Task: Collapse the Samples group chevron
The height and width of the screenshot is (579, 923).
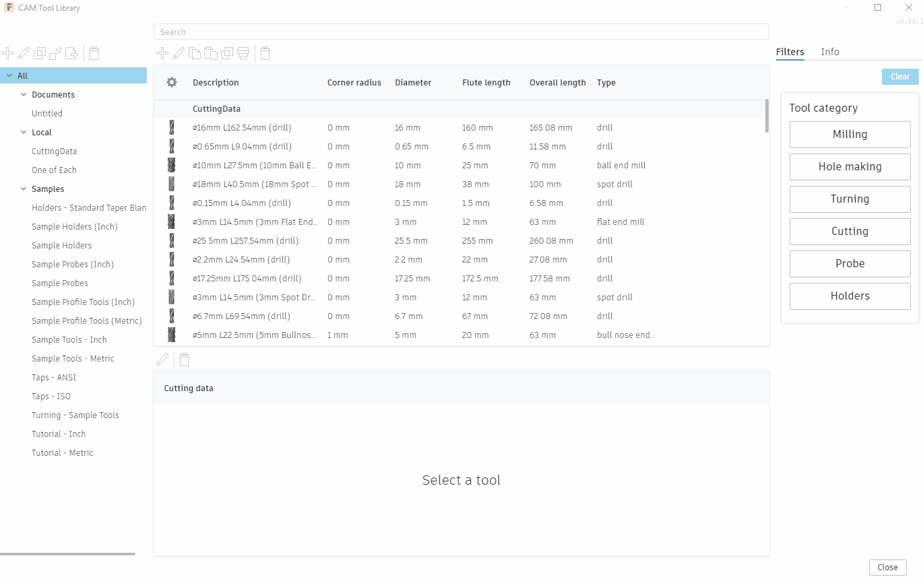Action: point(24,189)
